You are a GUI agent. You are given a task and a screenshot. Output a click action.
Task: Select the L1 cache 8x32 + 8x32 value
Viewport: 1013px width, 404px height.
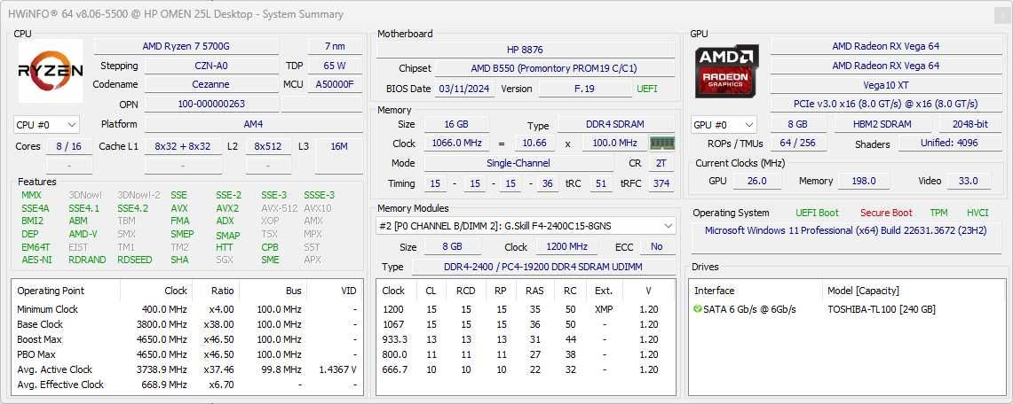183,146
